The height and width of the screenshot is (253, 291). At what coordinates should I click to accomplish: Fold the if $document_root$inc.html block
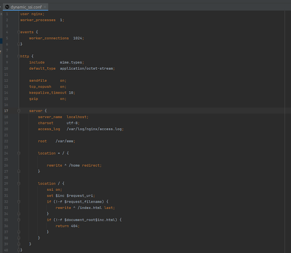pyautogui.click(x=19, y=220)
